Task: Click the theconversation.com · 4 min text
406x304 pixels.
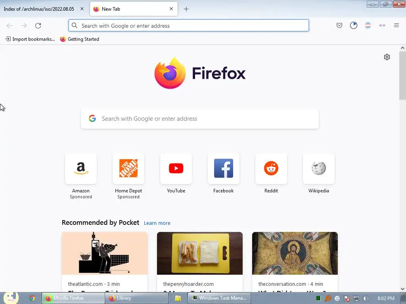Action: 291,284
